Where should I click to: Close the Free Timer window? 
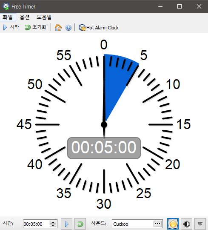pos(199,6)
